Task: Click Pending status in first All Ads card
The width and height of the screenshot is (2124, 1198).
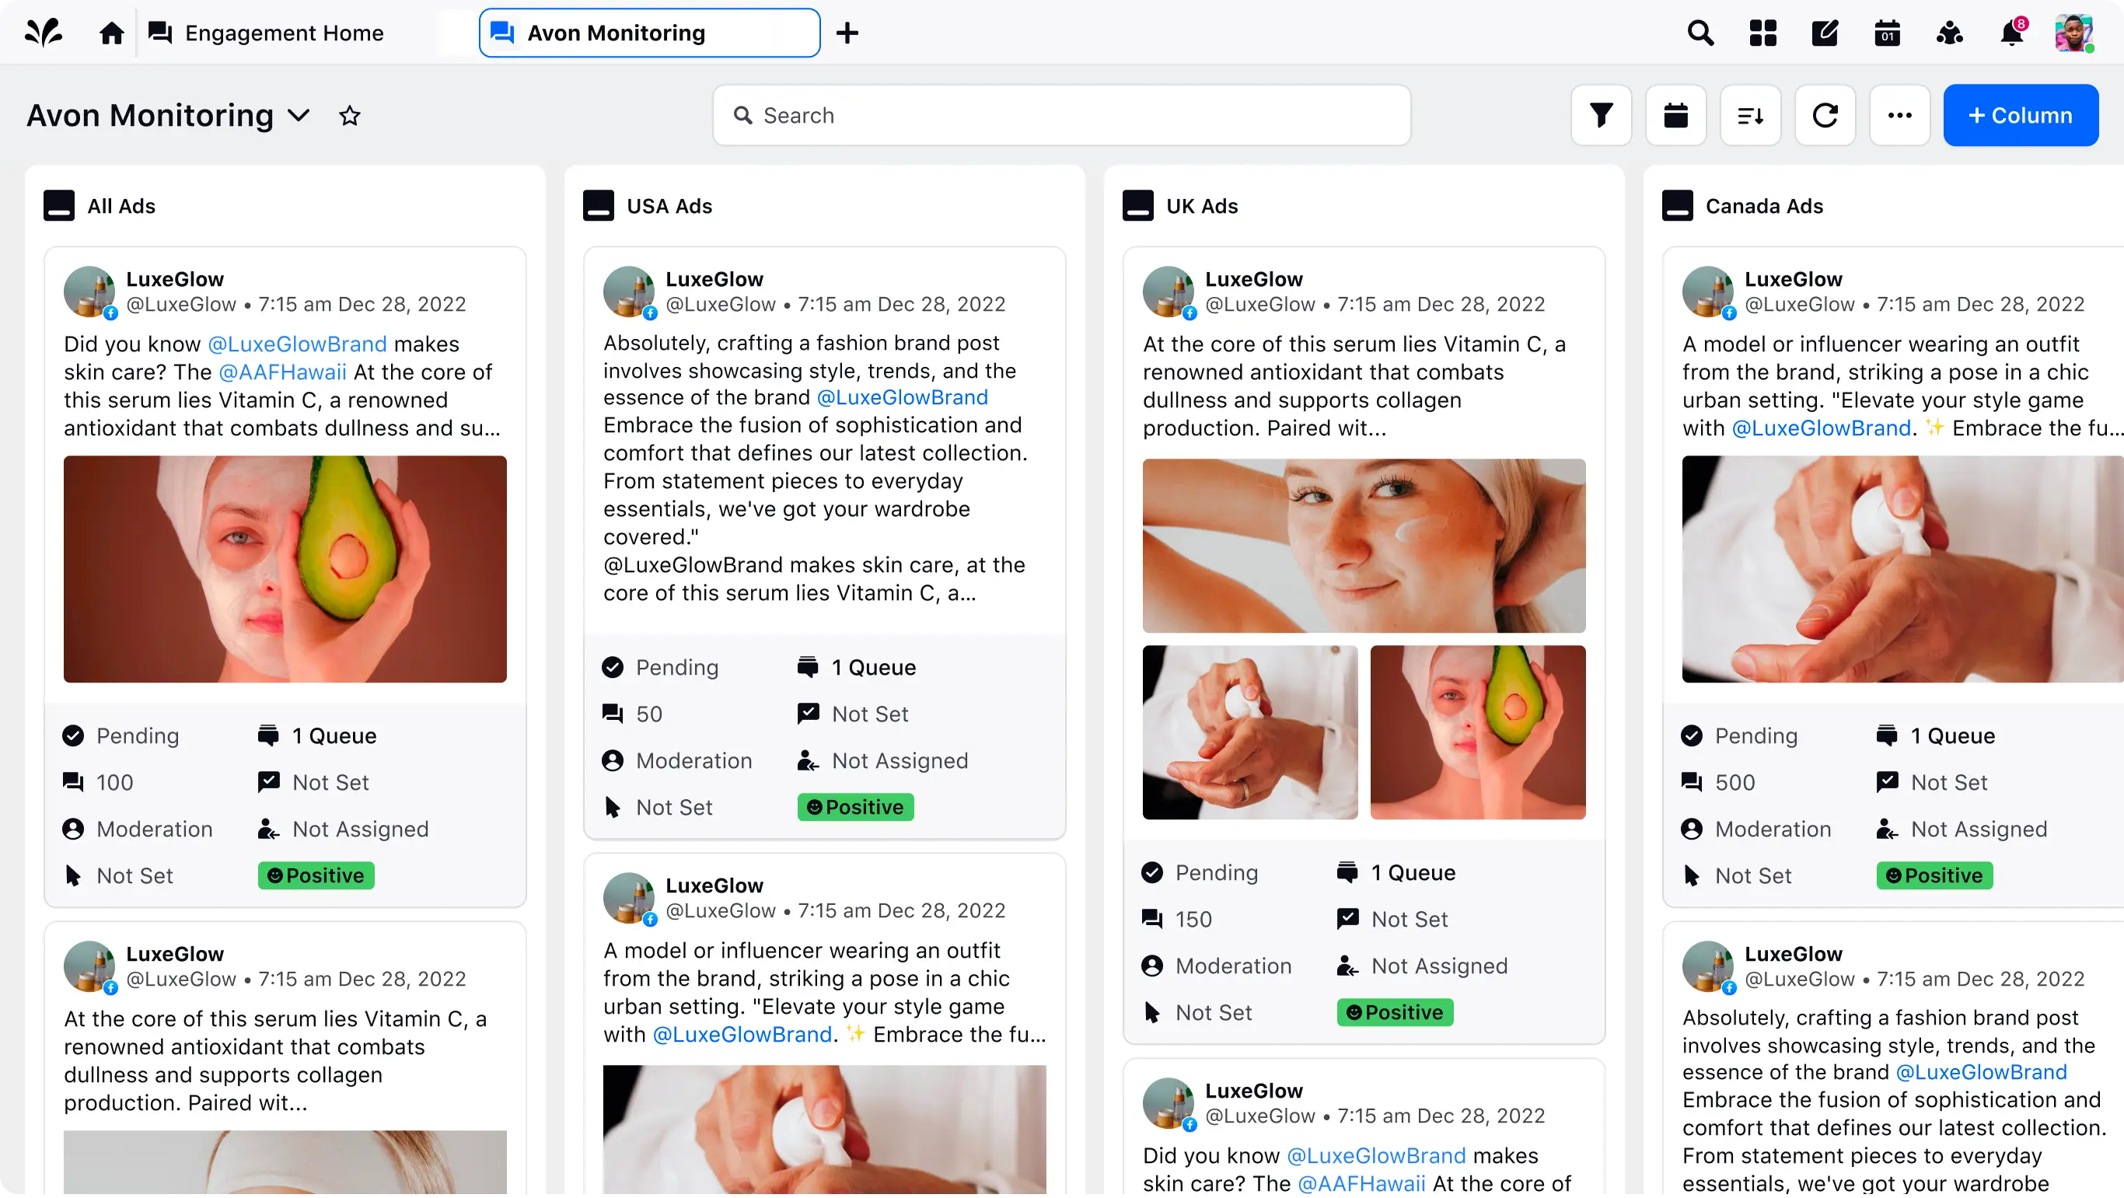Action: point(121,735)
